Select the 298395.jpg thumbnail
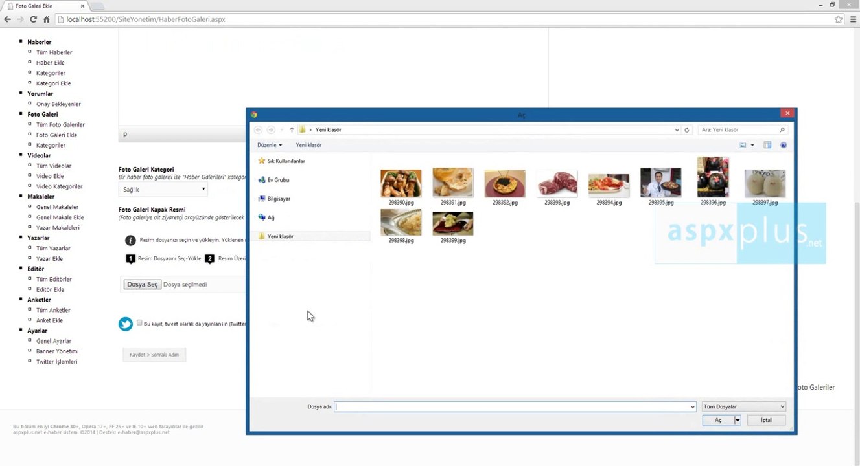The image size is (860, 466). pos(660,183)
